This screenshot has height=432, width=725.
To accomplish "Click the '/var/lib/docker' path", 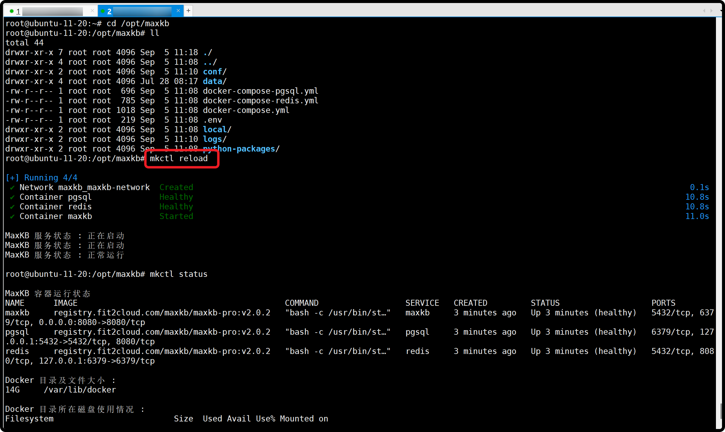I will pyautogui.click(x=80, y=390).
